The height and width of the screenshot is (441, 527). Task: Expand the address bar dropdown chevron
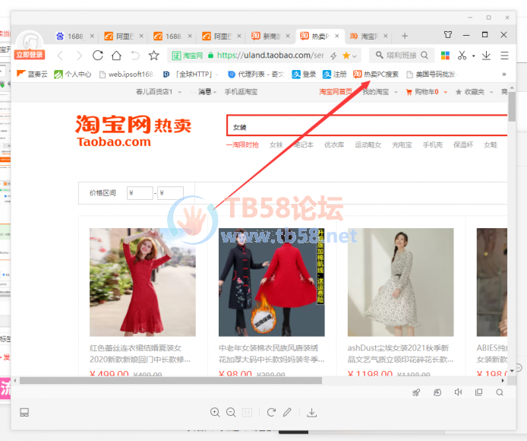(355, 56)
